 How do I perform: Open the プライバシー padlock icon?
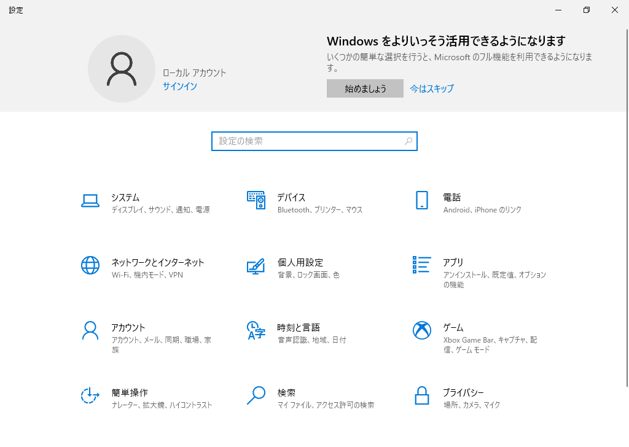[x=421, y=395]
